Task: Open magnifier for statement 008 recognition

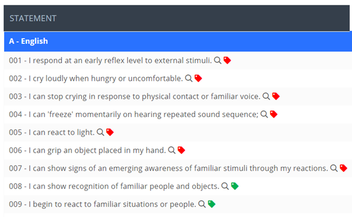Action: pos(225,186)
